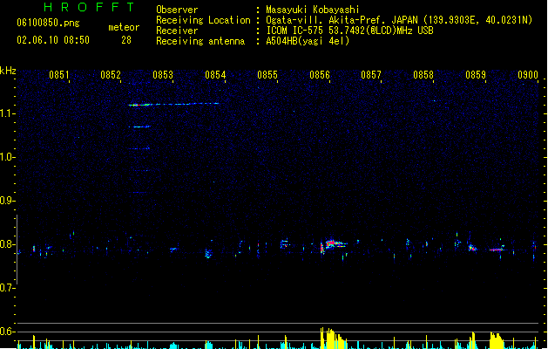Image resolution: width=548 pixels, height=349 pixels.
Task: Click the 0855 time marker
Action: (267, 75)
